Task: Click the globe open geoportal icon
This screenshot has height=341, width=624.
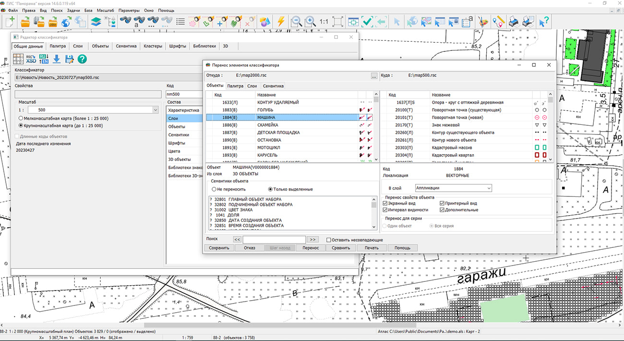Action: 66,22
